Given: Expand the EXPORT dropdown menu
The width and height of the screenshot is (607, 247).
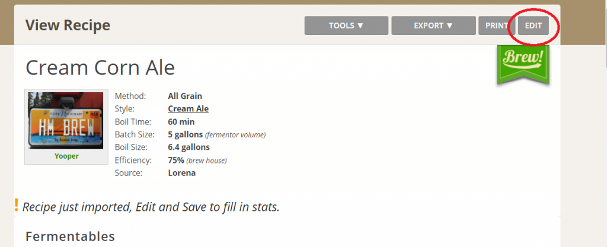Looking at the screenshot, I should tap(433, 25).
